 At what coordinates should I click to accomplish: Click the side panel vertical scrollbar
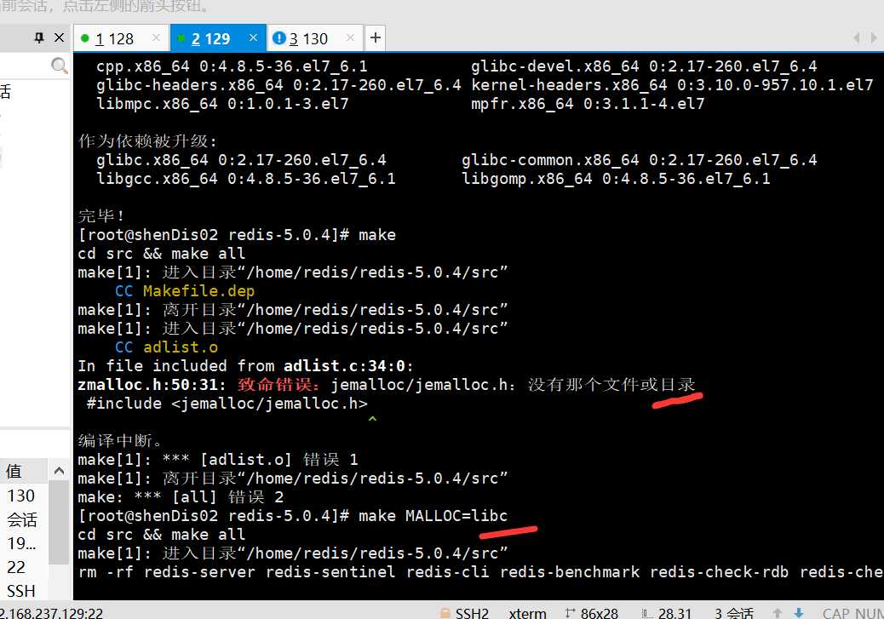(59, 523)
